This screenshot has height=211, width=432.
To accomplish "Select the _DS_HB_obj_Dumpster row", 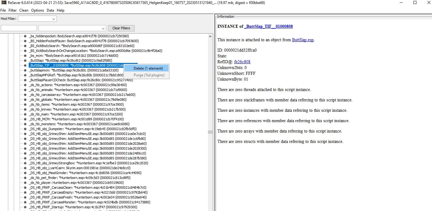I will point(83,129).
